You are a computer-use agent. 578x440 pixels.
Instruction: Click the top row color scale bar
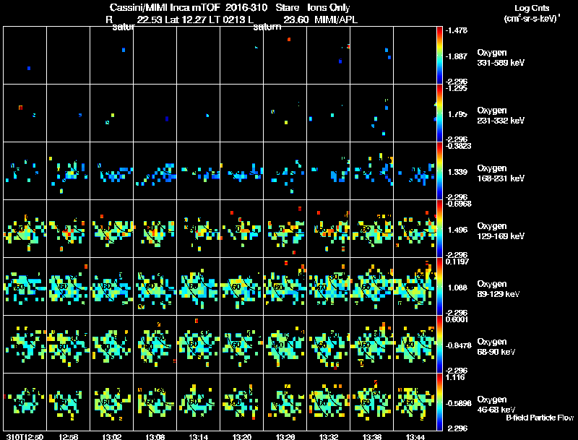439,56
